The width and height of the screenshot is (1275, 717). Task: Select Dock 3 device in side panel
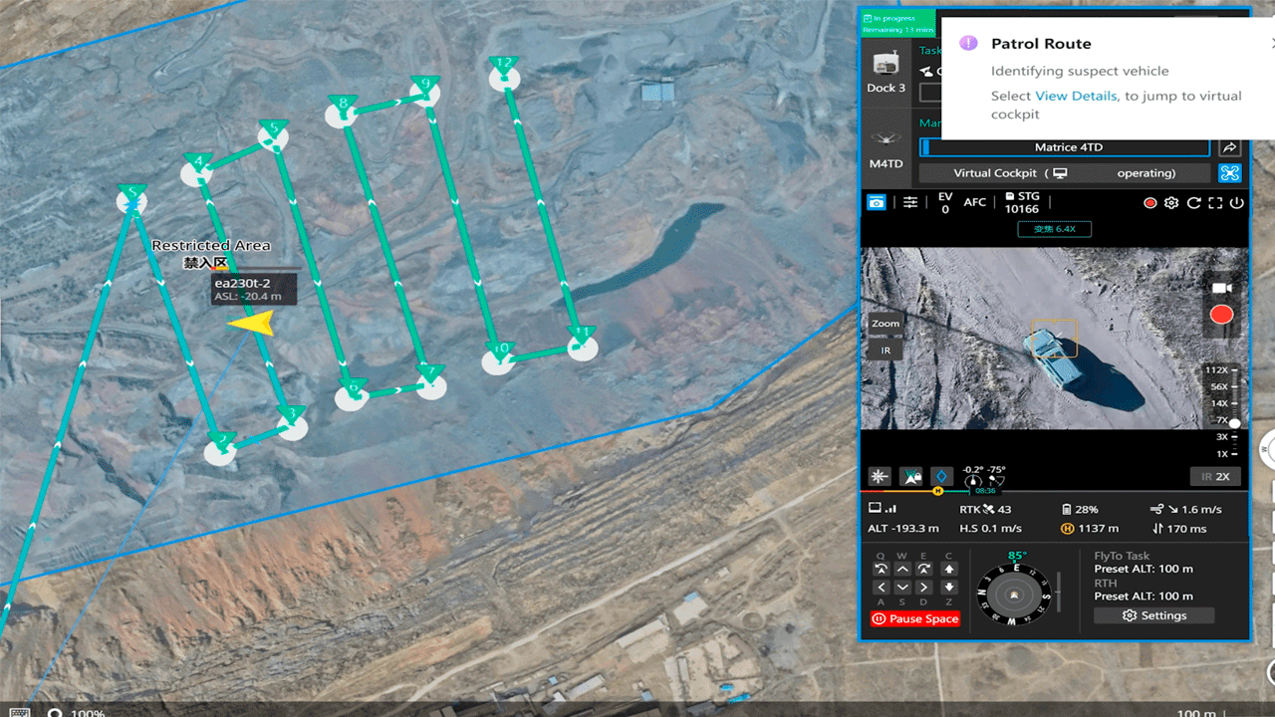pyautogui.click(x=886, y=72)
